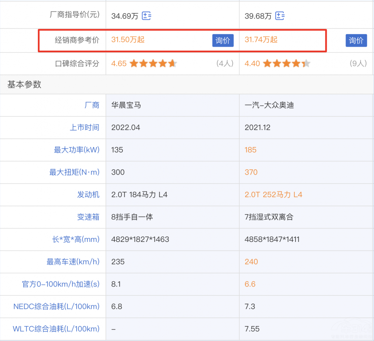Screen dimensions: 374x341
Task: Click 询价 button next to 31.50万起
Action: (x=223, y=40)
